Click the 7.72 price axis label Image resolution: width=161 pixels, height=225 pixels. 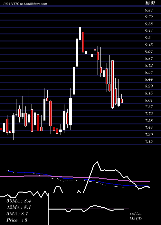click(x=149, y=114)
